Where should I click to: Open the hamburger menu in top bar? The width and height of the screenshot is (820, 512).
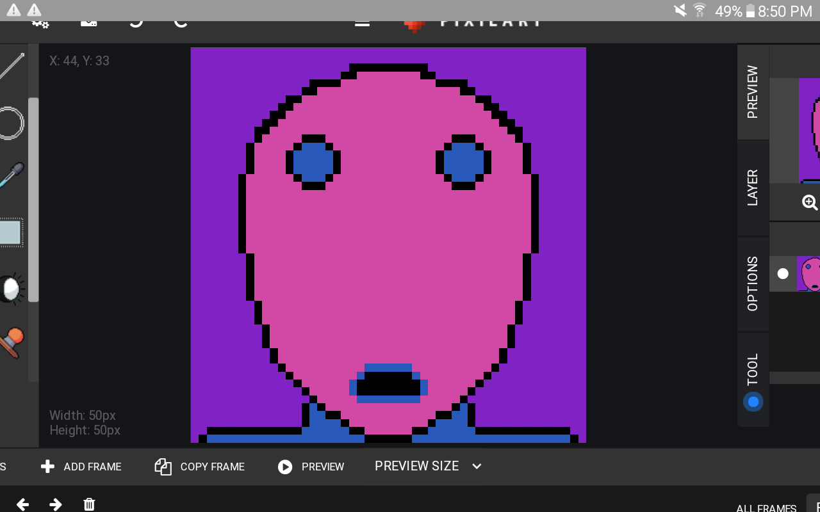coord(362,24)
